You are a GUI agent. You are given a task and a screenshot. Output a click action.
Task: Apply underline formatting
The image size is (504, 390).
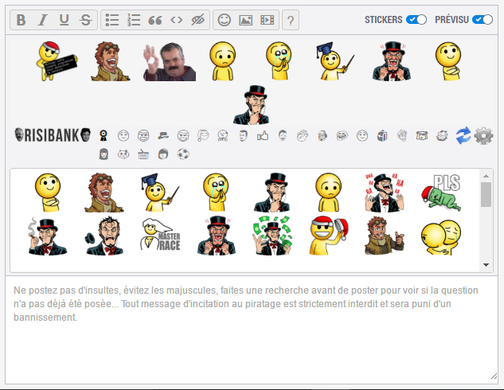point(64,20)
